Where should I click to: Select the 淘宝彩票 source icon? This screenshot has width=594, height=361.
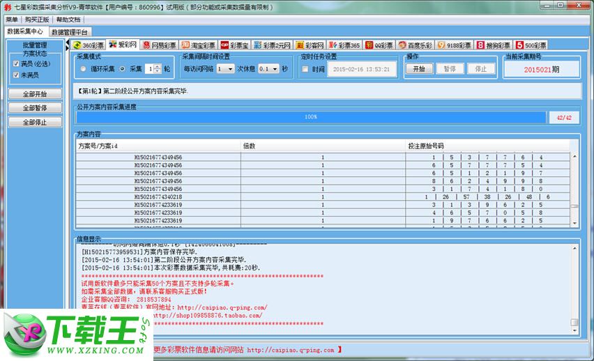point(185,45)
